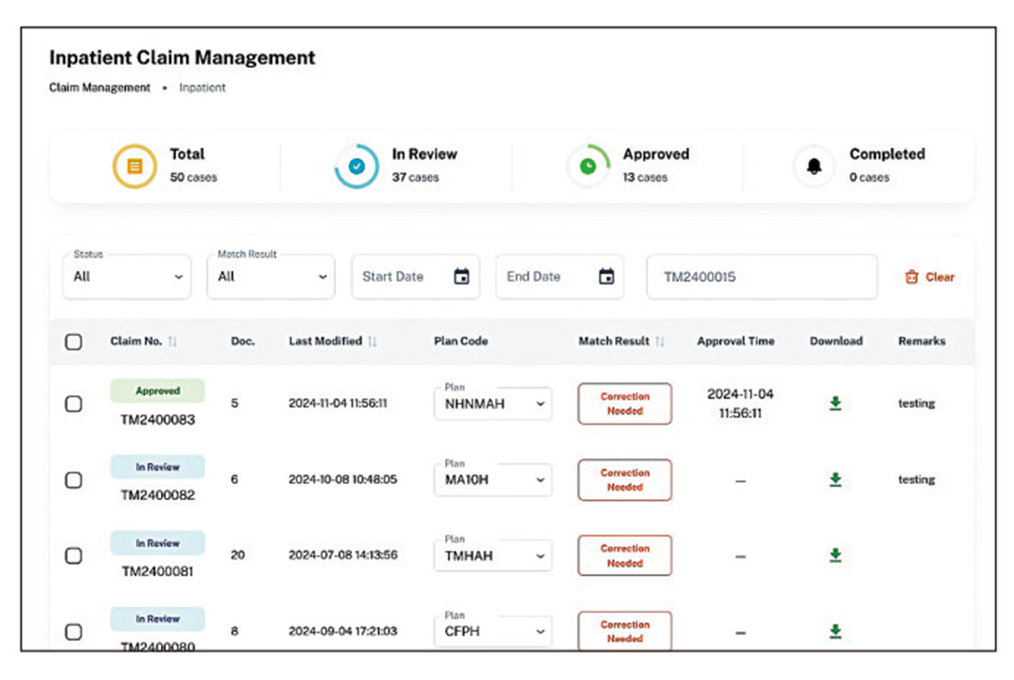The image size is (1014, 680).
Task: Toggle the select-all header checkbox
Action: pos(74,341)
